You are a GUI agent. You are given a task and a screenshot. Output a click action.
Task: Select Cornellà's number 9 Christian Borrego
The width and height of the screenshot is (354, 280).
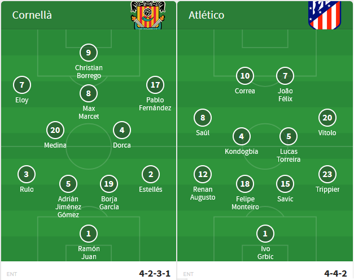coord(89,53)
